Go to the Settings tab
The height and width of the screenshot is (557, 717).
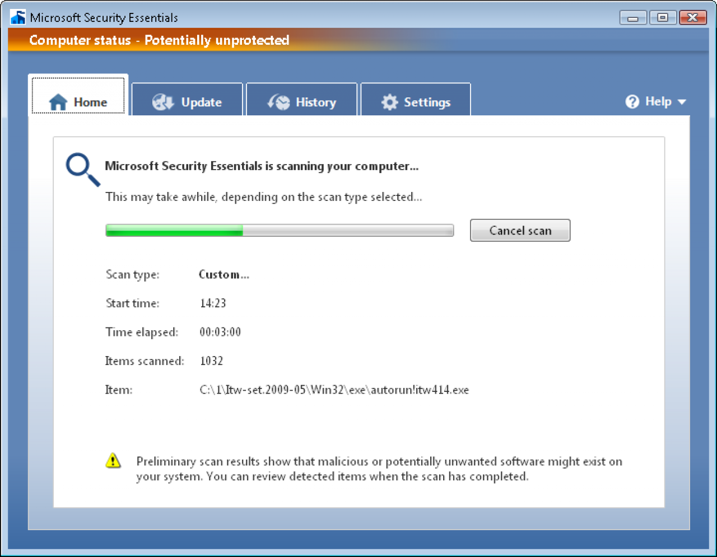tap(416, 100)
